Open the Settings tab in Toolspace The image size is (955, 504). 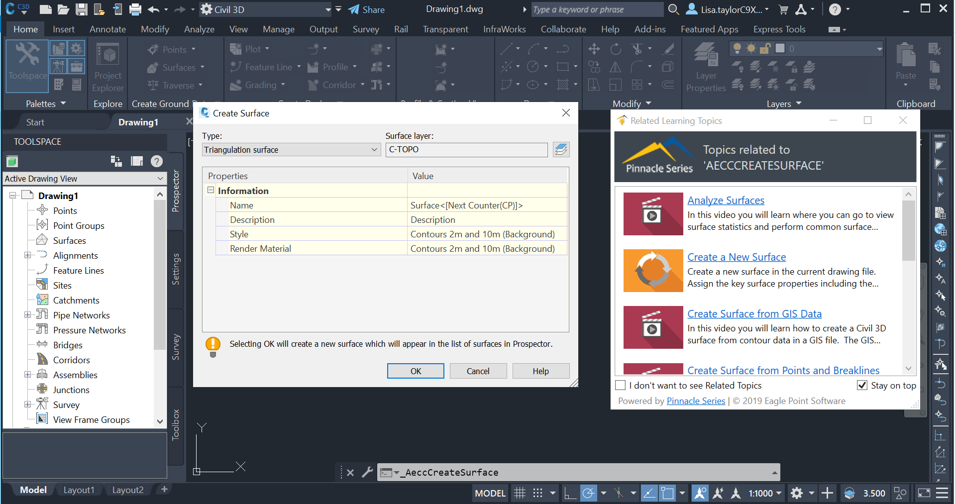(x=176, y=269)
